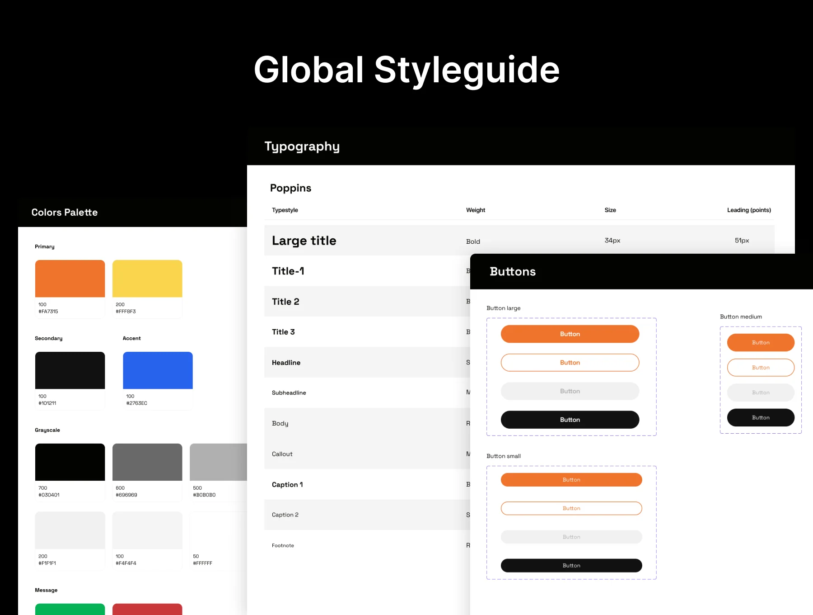813x615 pixels.
Task: Click the 'Accent' color group label
Action: (132, 338)
